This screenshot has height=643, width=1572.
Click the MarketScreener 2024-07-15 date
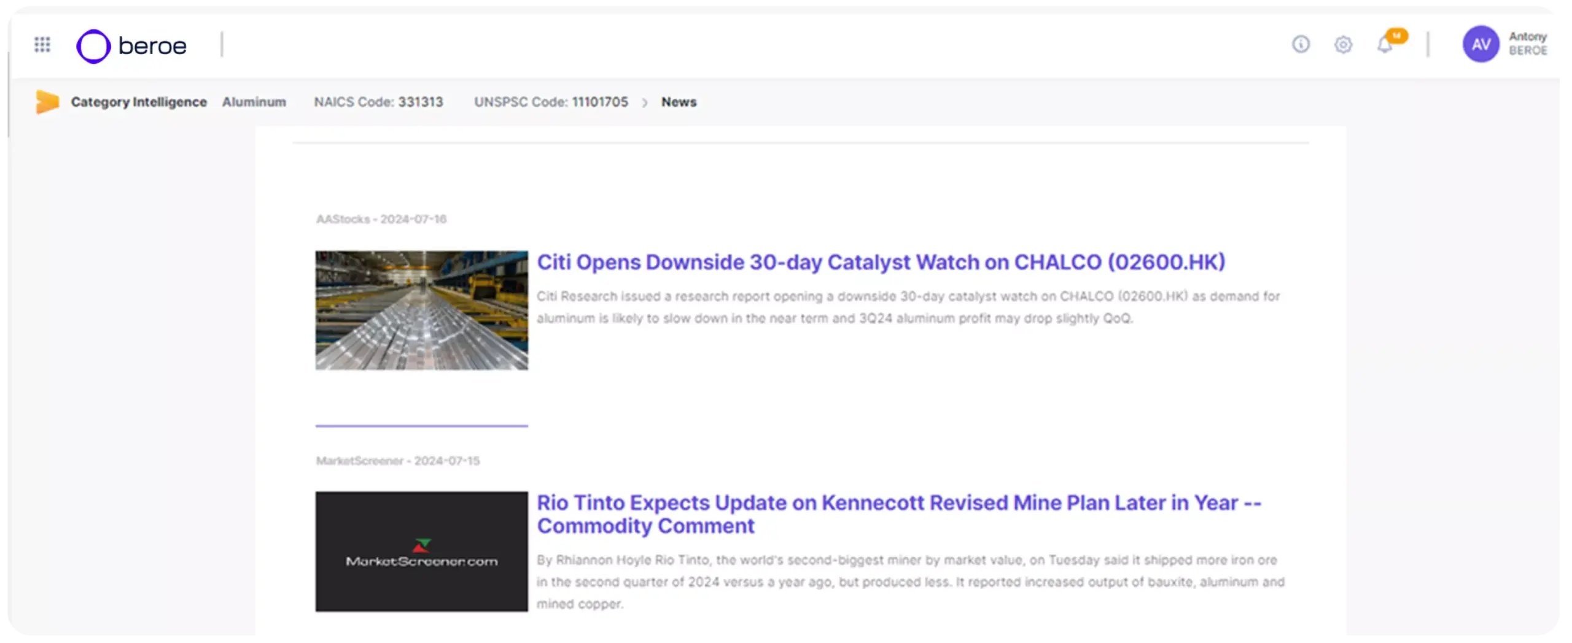click(x=399, y=460)
